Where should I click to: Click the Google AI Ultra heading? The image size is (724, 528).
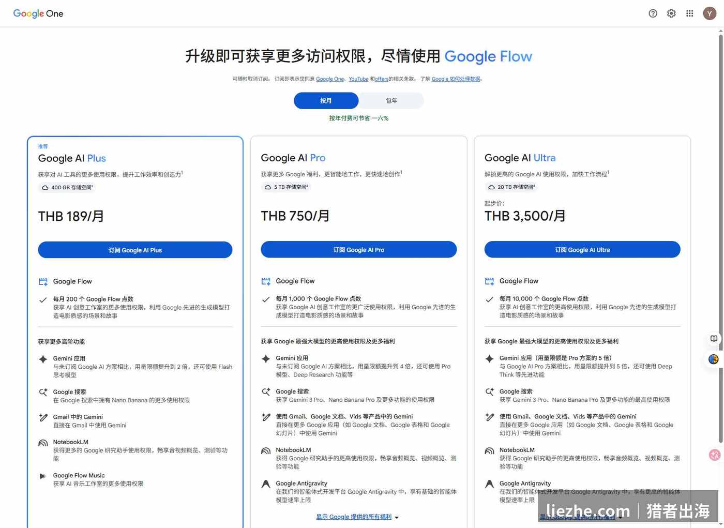(520, 158)
